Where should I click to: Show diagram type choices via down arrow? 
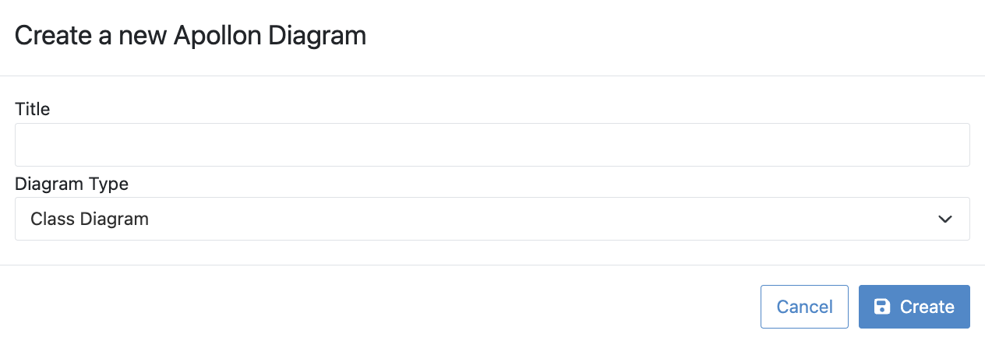pyautogui.click(x=945, y=219)
